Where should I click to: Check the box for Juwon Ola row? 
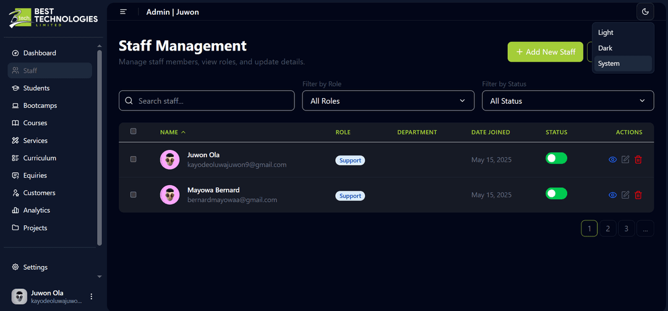(x=134, y=159)
